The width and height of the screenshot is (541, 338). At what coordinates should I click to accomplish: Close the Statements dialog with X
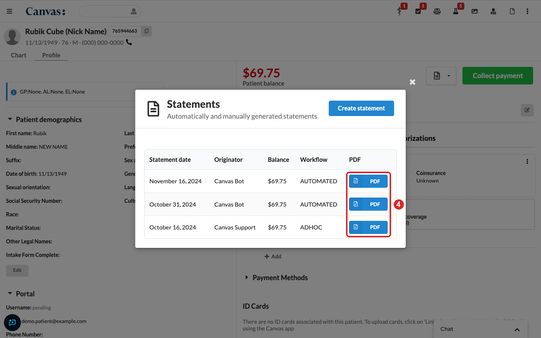(x=413, y=82)
